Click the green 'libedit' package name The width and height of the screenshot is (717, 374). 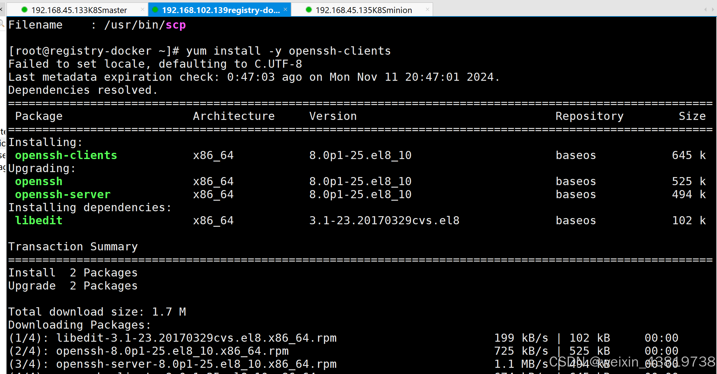[39, 221]
